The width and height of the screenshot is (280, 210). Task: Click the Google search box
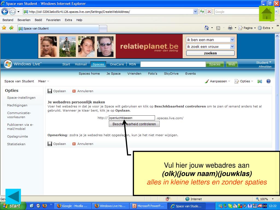[237, 12]
